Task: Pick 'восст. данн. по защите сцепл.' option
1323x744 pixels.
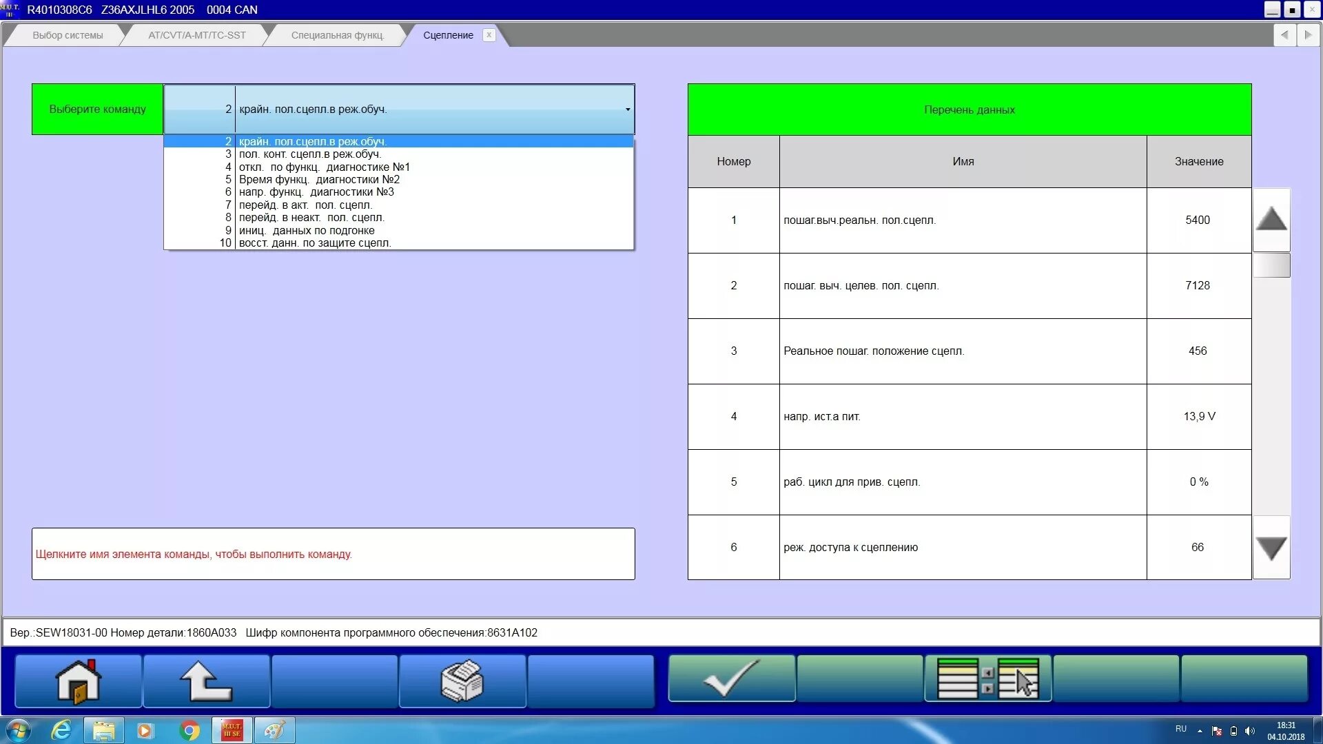Action: tap(315, 243)
